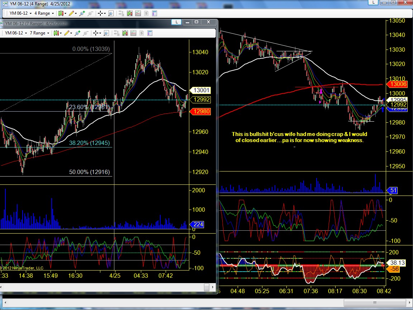Screen dimensions: 413x310
Task: Click the '50.00% (12916)' Fibonacci label
Action: pyautogui.click(x=89, y=172)
